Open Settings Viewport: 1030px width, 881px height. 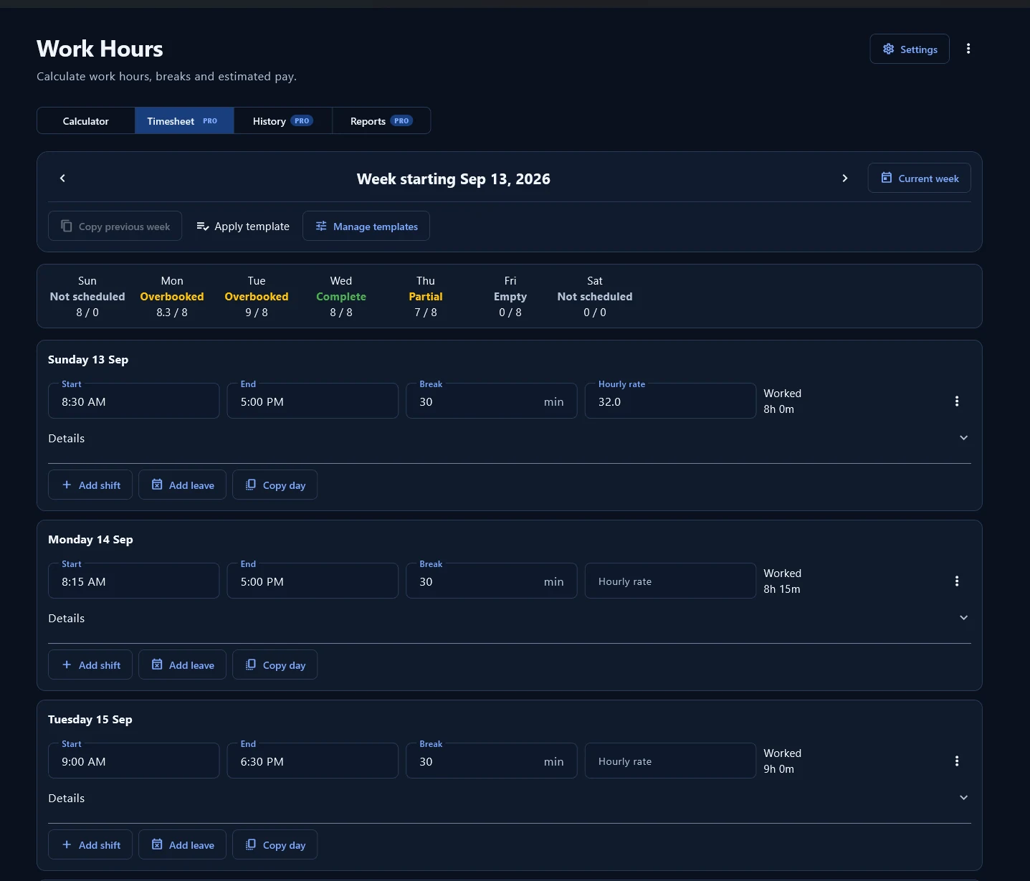910,49
